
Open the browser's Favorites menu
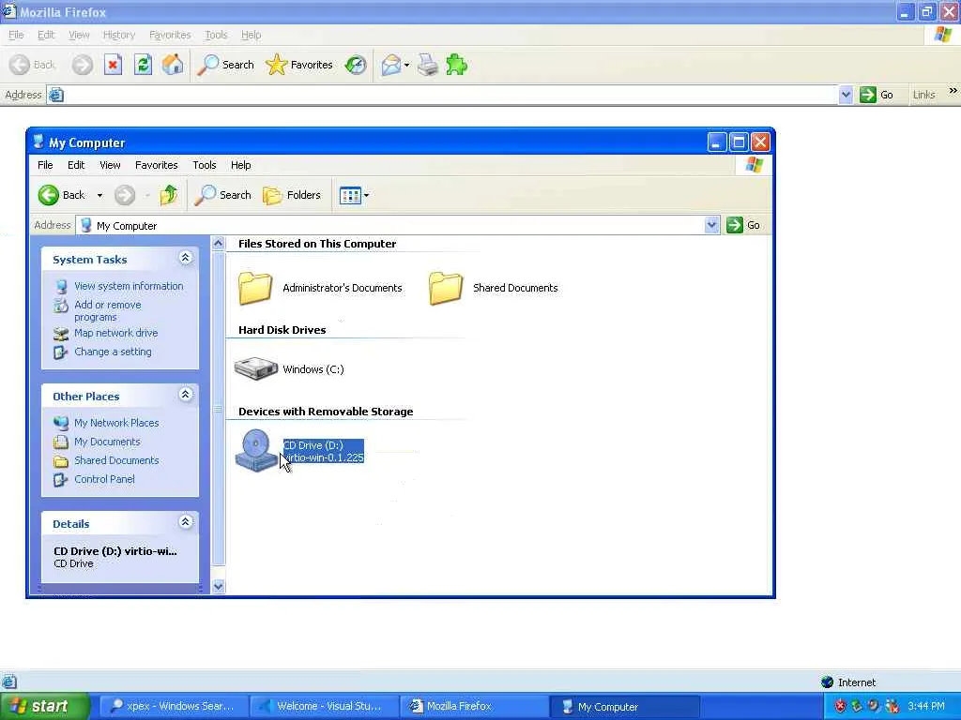(x=170, y=35)
